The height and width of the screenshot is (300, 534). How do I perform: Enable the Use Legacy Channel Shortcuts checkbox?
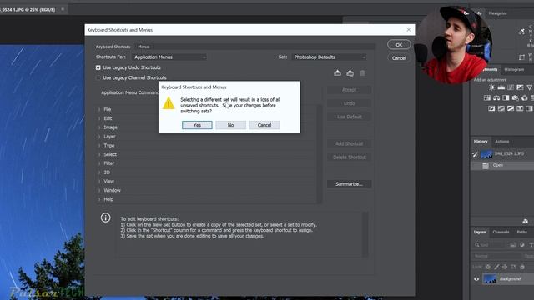coord(98,77)
